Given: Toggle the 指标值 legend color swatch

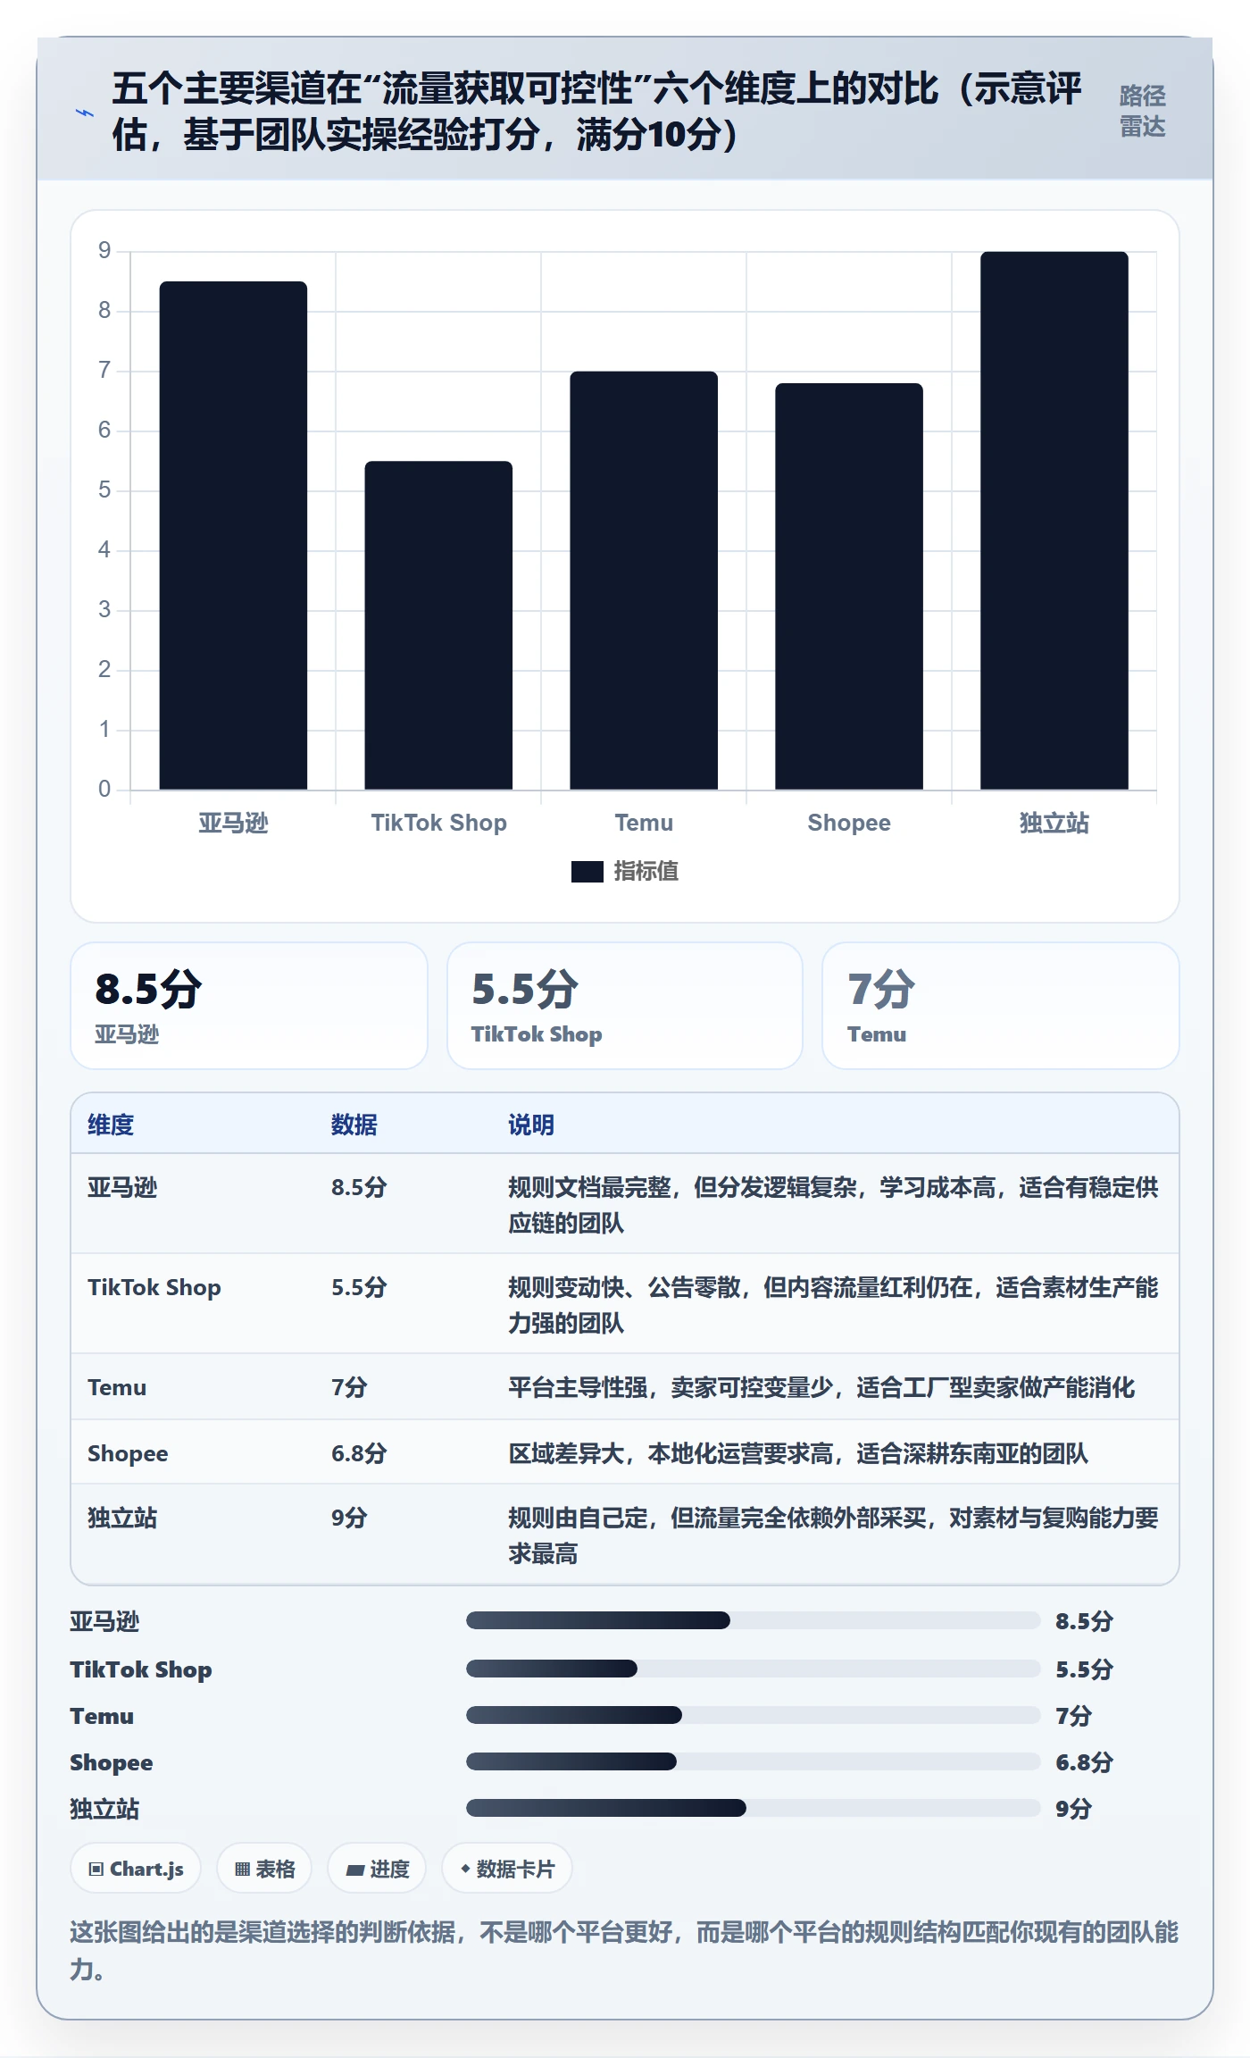Looking at the screenshot, I should 587,872.
